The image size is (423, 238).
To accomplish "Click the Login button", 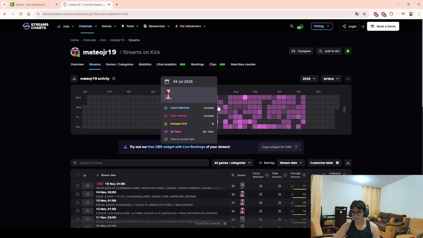I will (349, 26).
